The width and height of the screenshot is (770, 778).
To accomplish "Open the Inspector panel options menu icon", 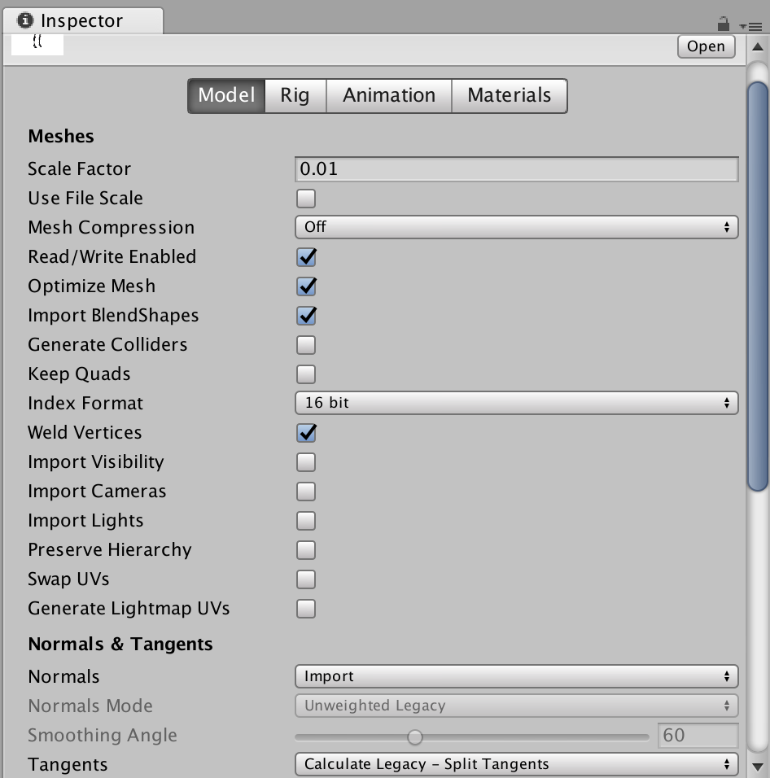I will [x=755, y=24].
